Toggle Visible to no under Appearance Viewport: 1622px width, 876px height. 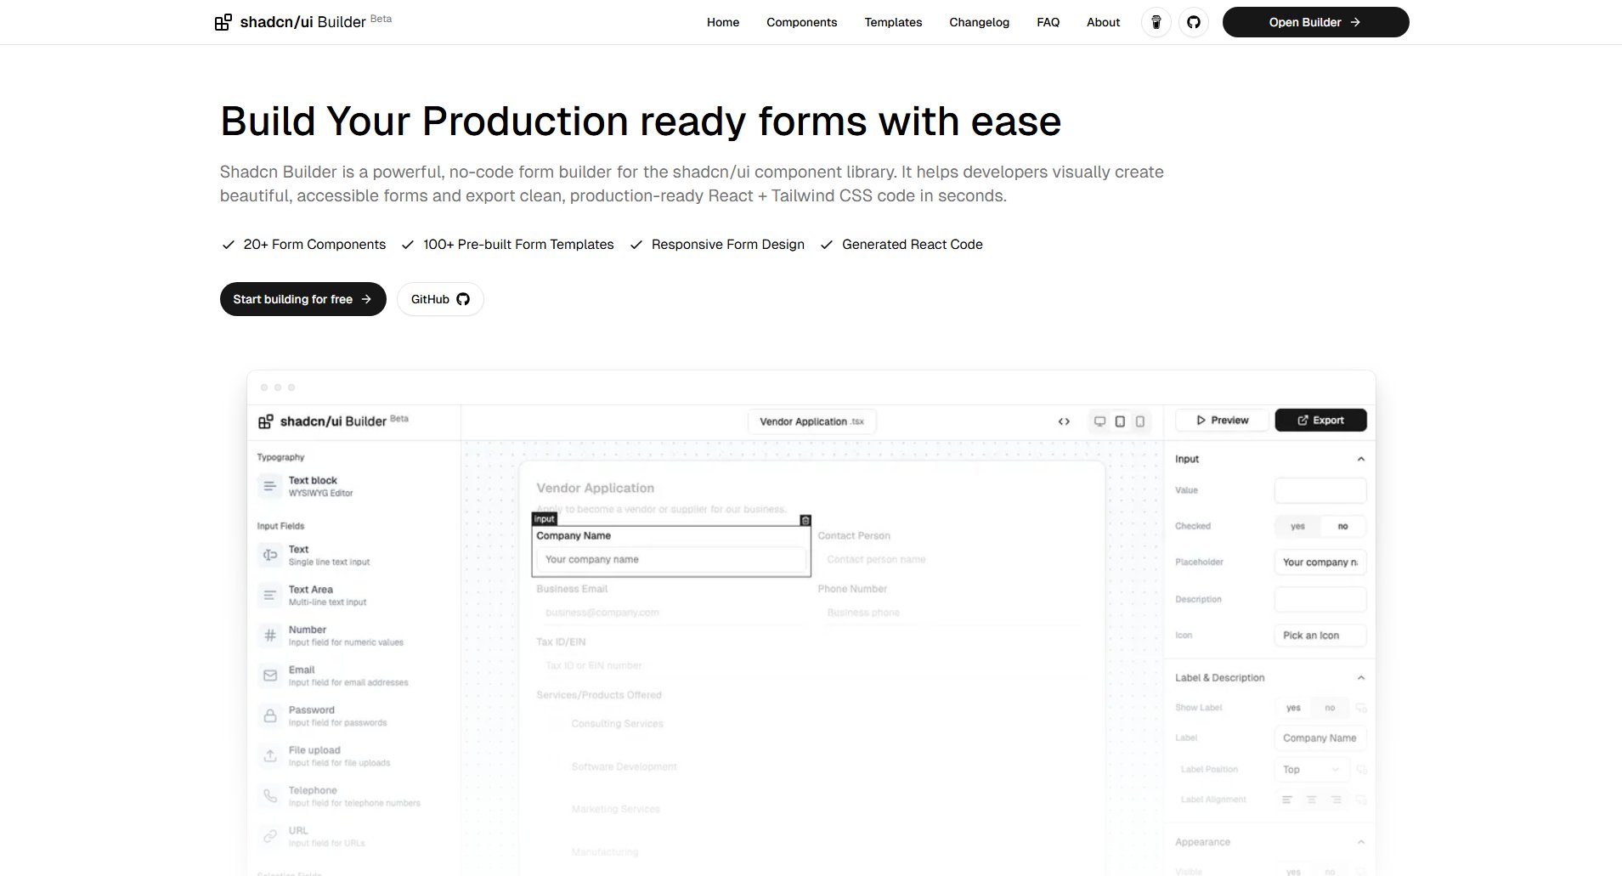(1330, 872)
